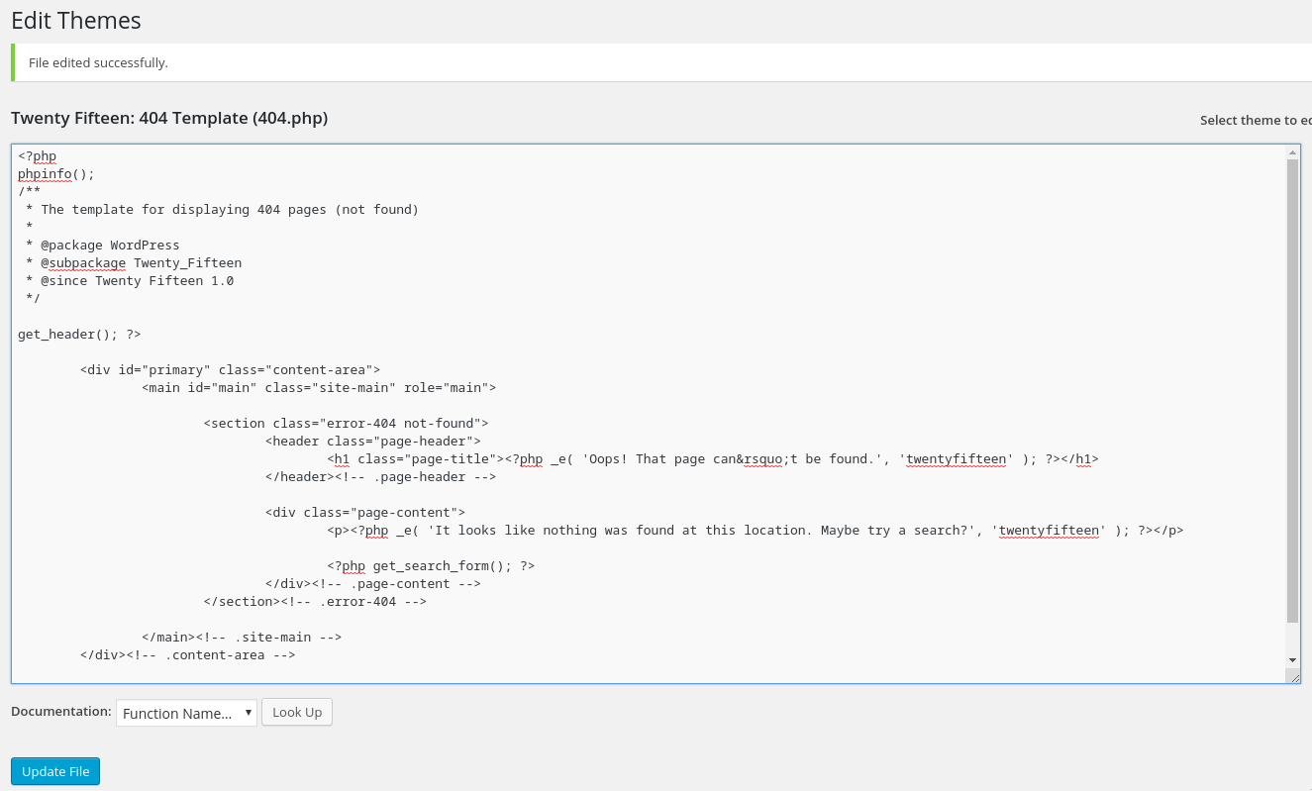Click the "File edited successfully." notice
Screen dimensions: 1312x791
(x=98, y=63)
